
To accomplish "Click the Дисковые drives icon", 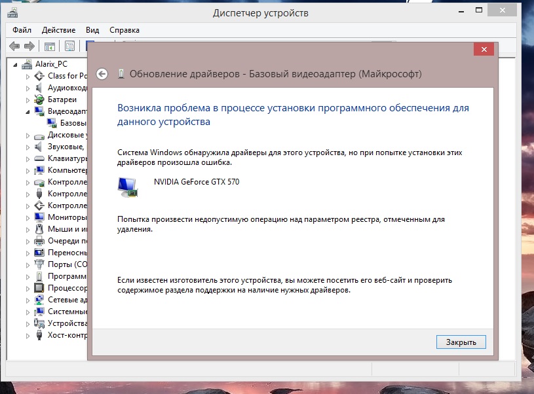I will [x=39, y=136].
